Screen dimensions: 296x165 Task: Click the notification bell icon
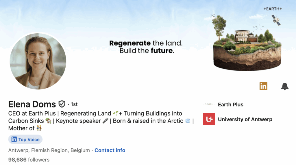coord(285,86)
